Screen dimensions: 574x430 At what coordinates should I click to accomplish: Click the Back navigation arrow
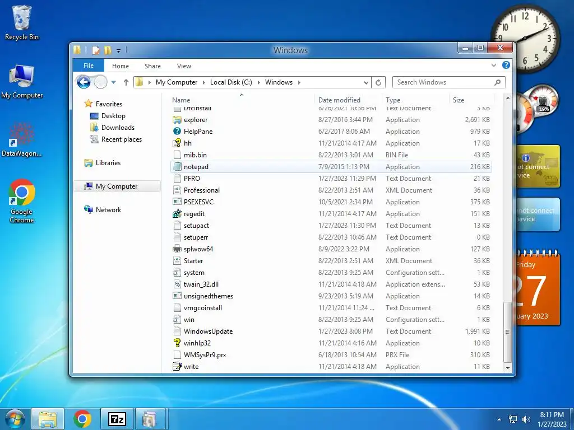(84, 82)
